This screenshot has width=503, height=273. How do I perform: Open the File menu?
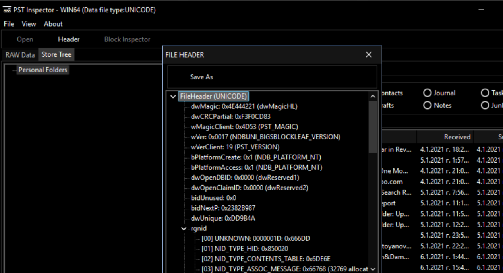[8, 24]
